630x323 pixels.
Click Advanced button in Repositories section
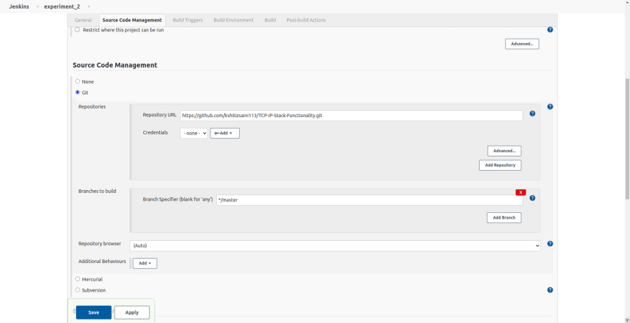click(504, 151)
